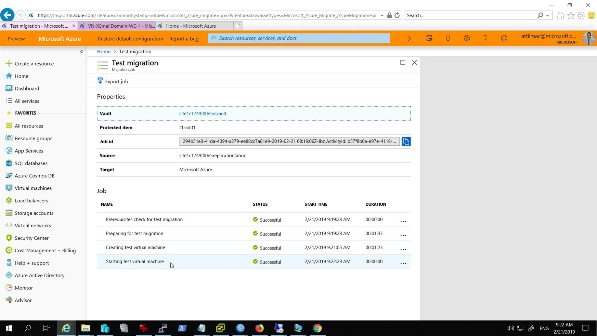Send feedback via smiley icon
Screen dimensions: 597x336
(x=504, y=39)
